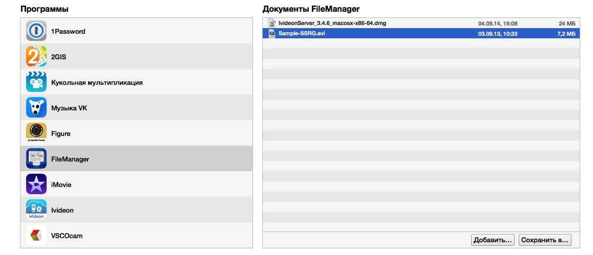593x255 pixels.
Task: Select the FileManager app icon
Action: pyautogui.click(x=36, y=159)
